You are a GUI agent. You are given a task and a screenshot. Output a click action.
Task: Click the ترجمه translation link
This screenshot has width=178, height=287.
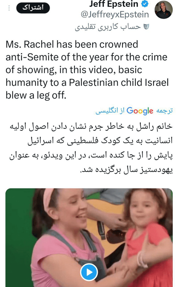(x=164, y=111)
